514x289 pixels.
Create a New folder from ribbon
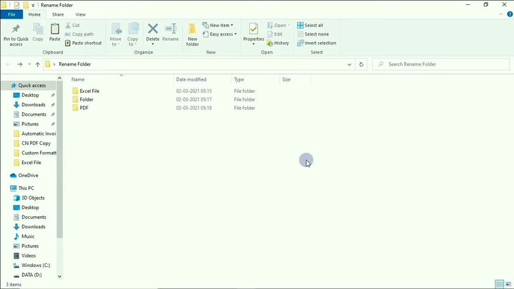(x=193, y=33)
